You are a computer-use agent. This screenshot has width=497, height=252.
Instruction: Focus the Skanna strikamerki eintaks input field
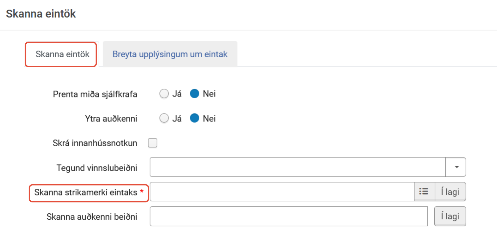tap(282, 192)
